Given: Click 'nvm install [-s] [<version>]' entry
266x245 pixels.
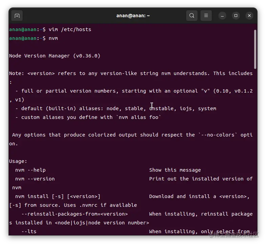Looking at the screenshot, I should 58,197.
